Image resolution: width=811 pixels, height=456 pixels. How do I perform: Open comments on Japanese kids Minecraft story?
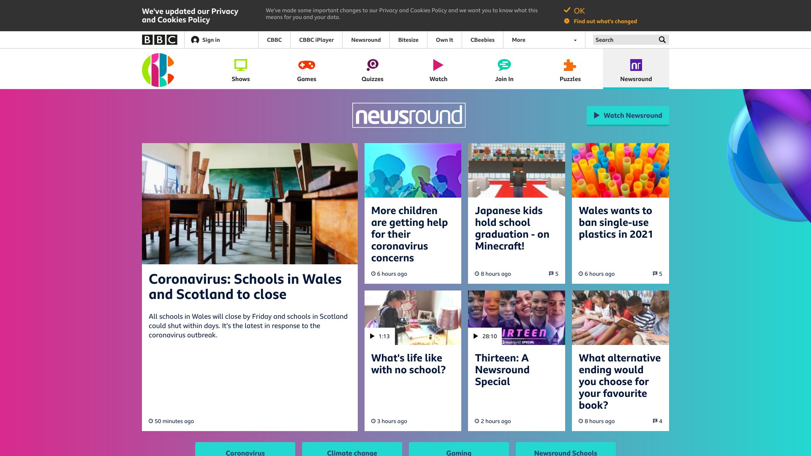pos(553,274)
